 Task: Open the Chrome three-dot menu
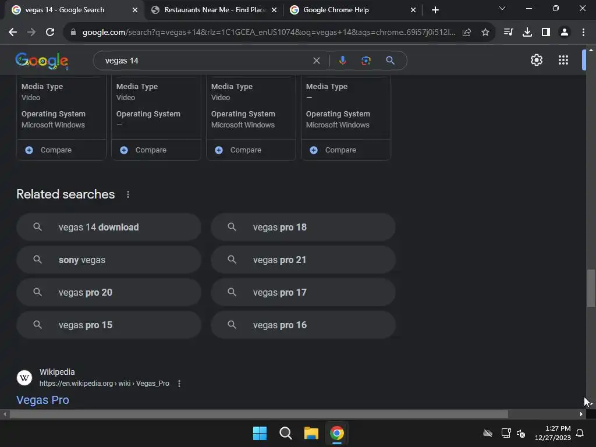click(583, 33)
